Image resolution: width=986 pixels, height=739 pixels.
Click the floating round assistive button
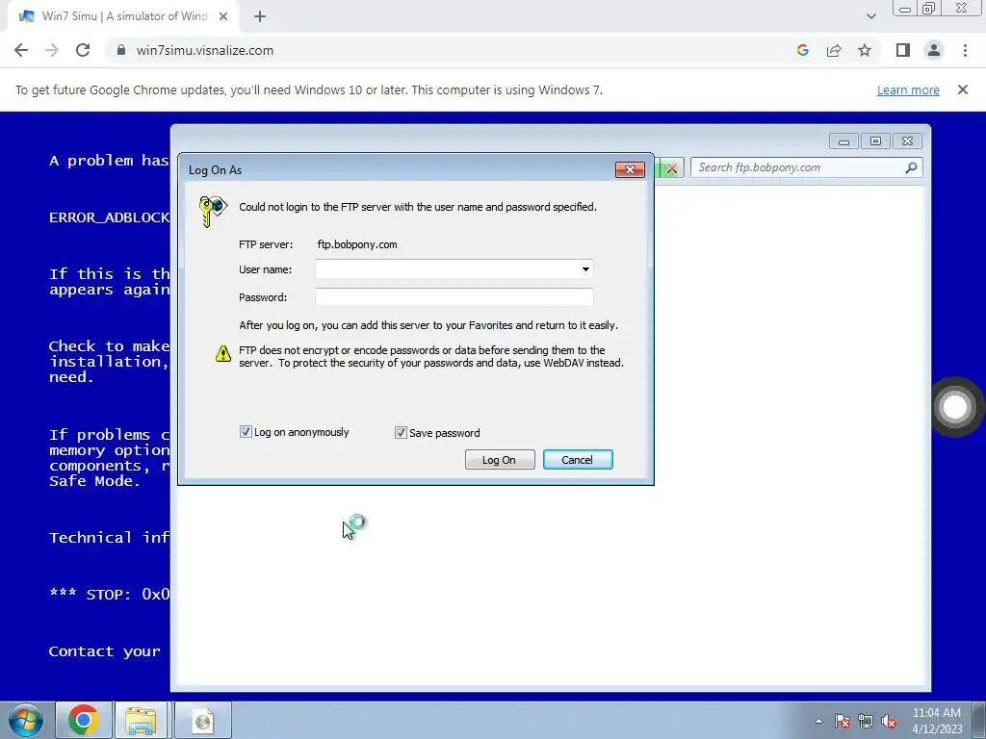click(x=955, y=407)
